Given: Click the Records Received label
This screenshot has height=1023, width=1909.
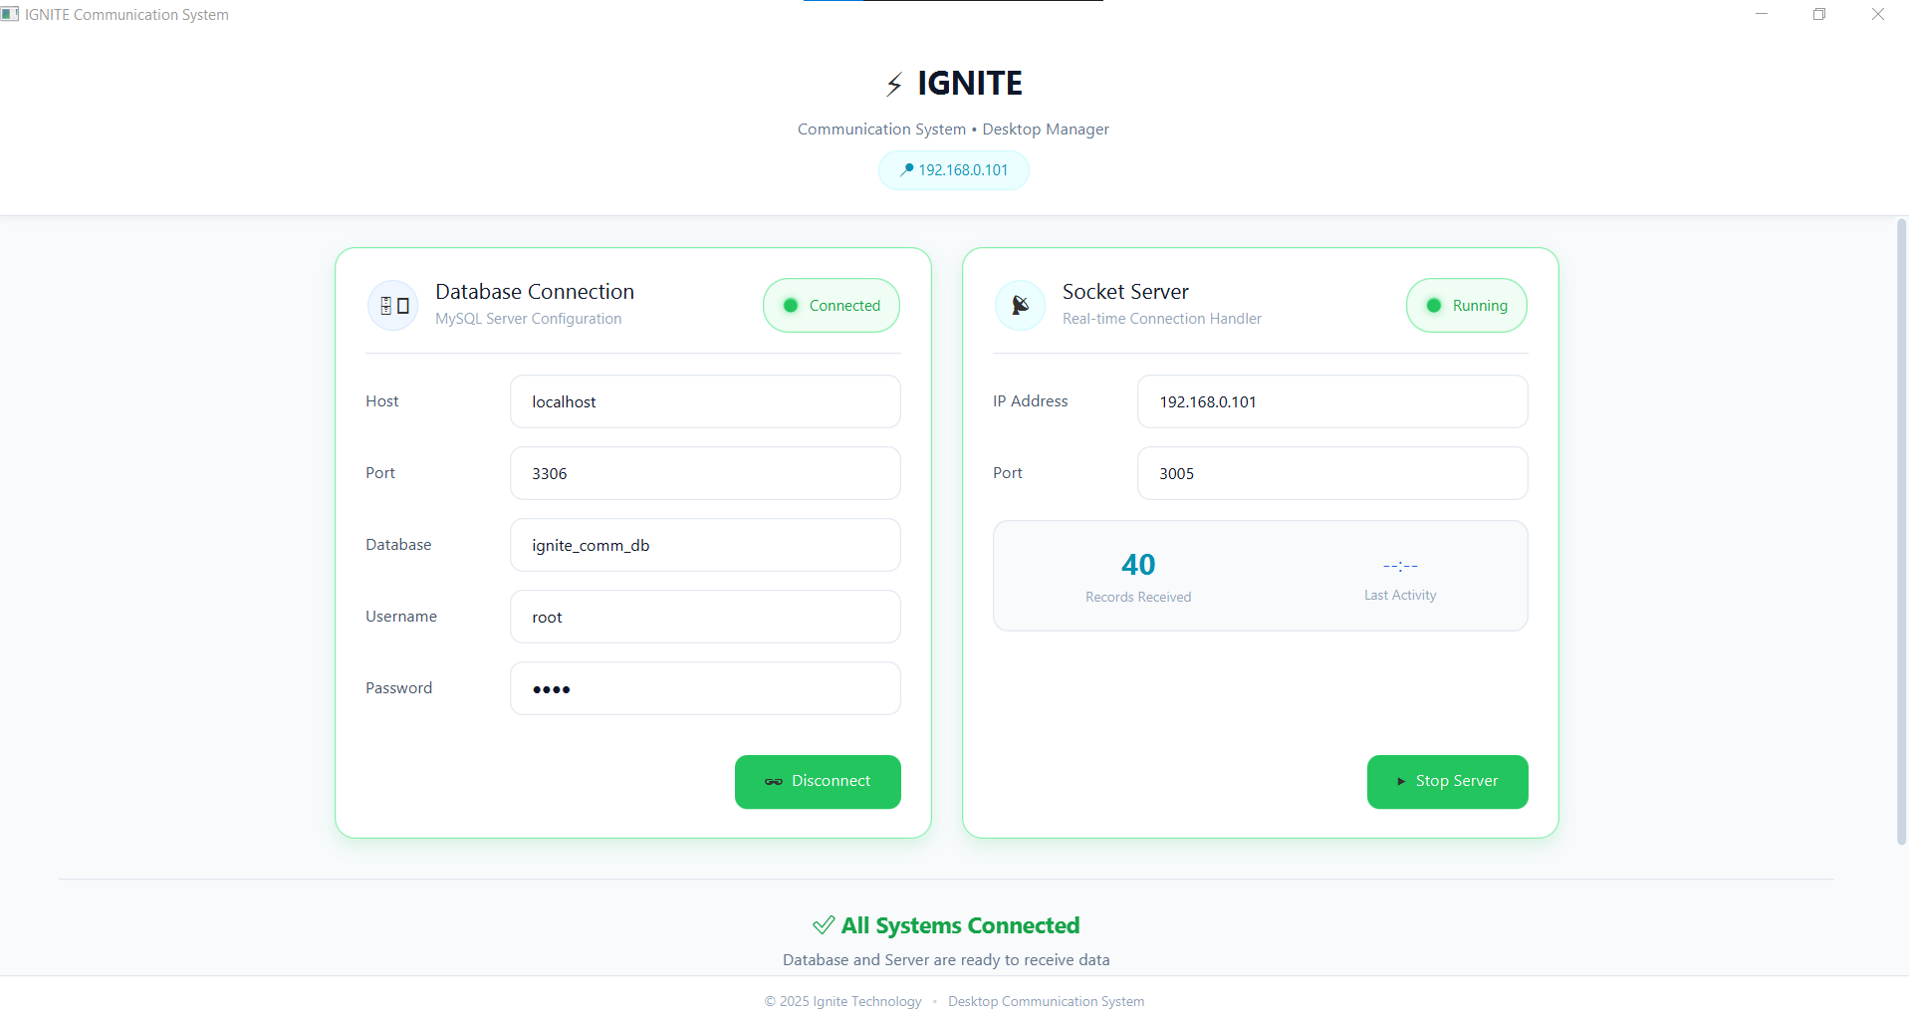Looking at the screenshot, I should click(1138, 597).
